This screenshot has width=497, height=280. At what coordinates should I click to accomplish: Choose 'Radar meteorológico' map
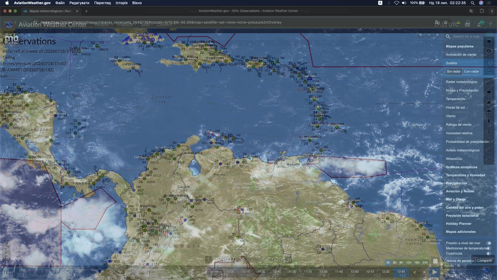(x=461, y=82)
